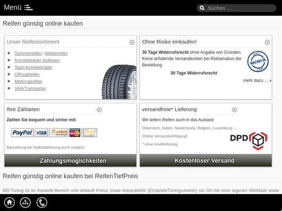Open arrow icon in Ohne Risiko einkaufen card
This screenshot has width=282, height=211.
(267, 42)
